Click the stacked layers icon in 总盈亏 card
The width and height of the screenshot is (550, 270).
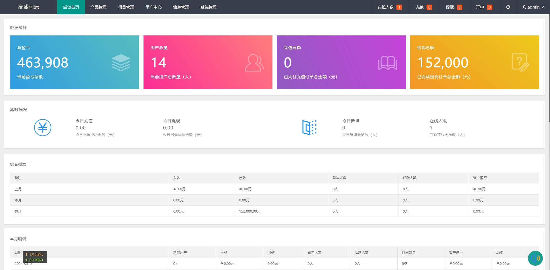[x=121, y=63]
